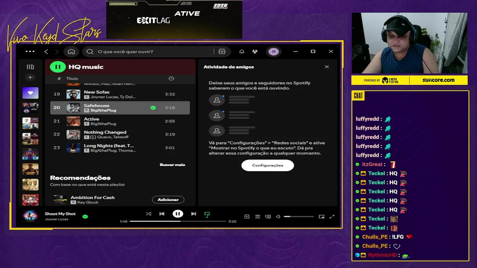This screenshot has height=268, width=477.
Task: Open 'Shoot My Shot' now playing title
Action: (x=60, y=214)
